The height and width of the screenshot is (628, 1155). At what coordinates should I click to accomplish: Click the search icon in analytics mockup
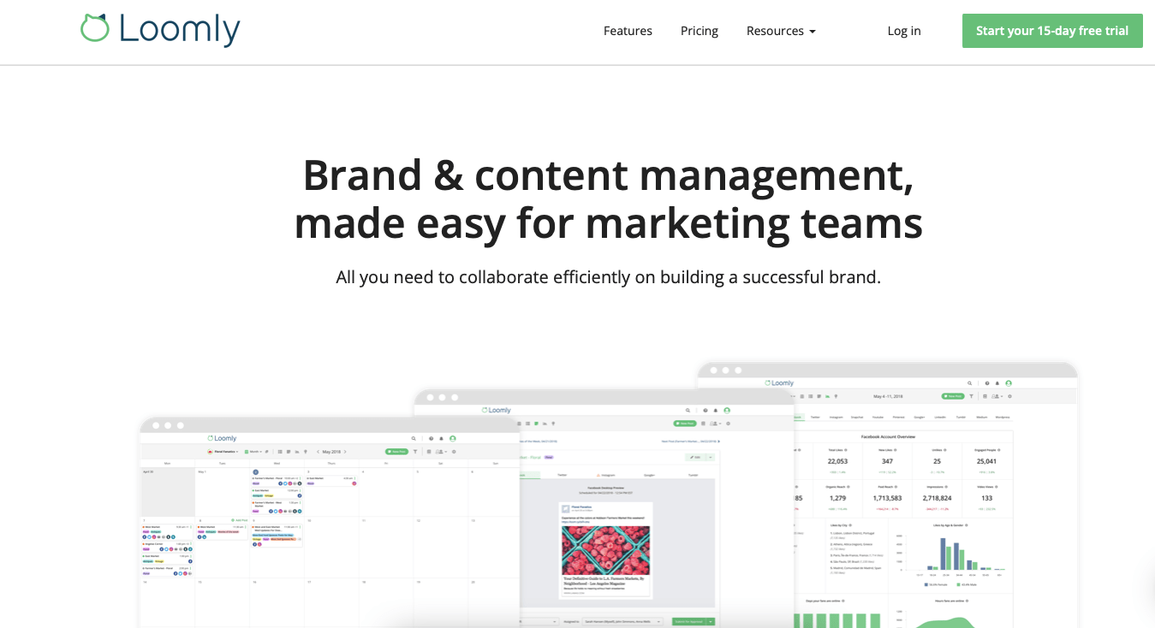point(969,383)
